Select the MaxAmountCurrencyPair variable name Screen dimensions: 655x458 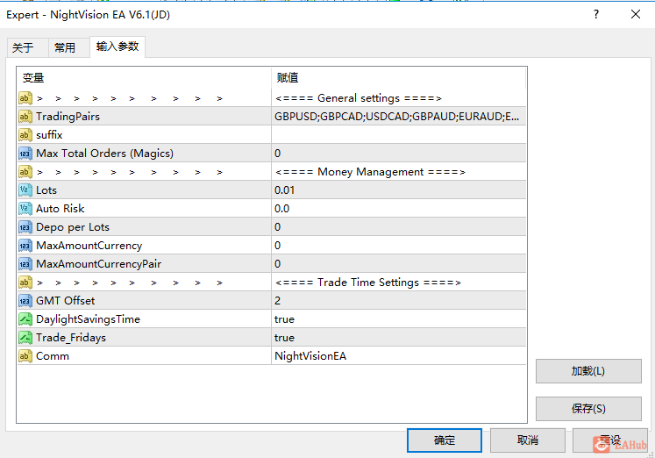[x=98, y=264]
